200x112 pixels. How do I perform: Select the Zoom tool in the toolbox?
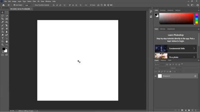(2, 45)
